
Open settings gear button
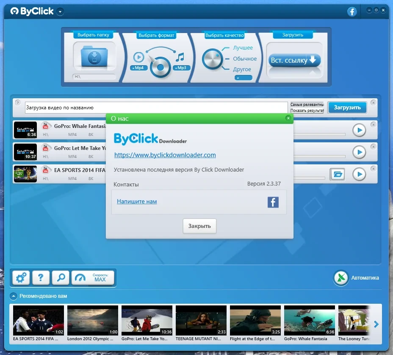21,277
